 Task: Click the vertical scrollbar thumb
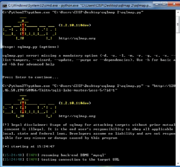pyautogui.click(x=178, y=24)
